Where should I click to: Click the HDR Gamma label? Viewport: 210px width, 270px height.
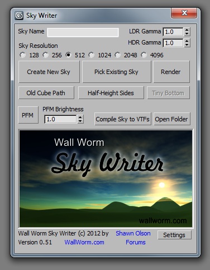pos(144,42)
